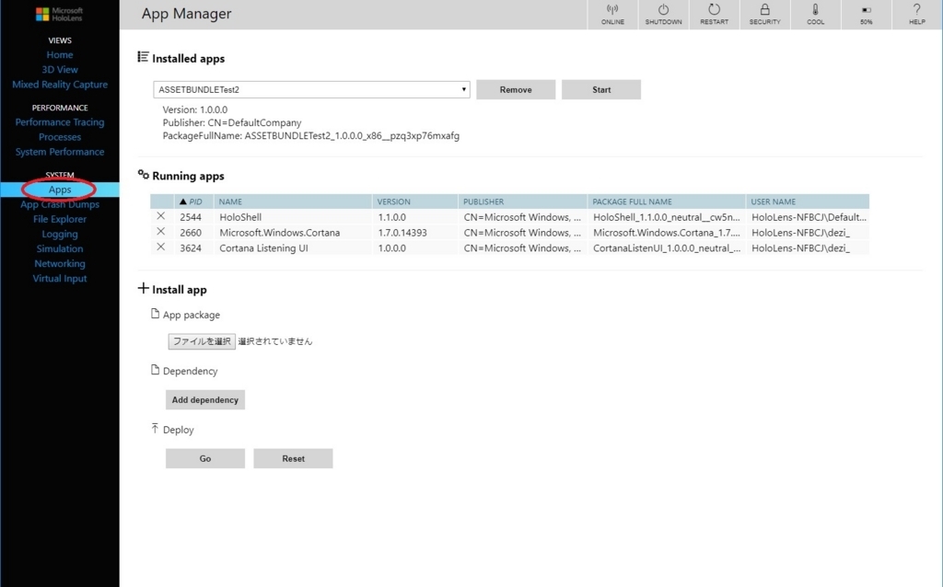Viewport: 943px width, 587px height.
Task: Click the Deploy upload arrow icon
Action: pyautogui.click(x=155, y=429)
